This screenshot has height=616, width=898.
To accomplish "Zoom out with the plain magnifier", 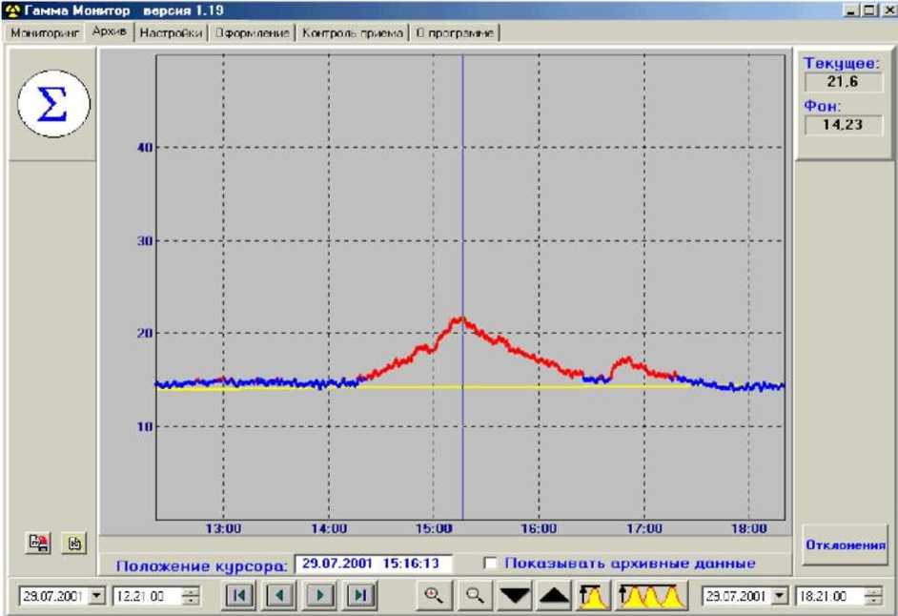I will [475, 595].
